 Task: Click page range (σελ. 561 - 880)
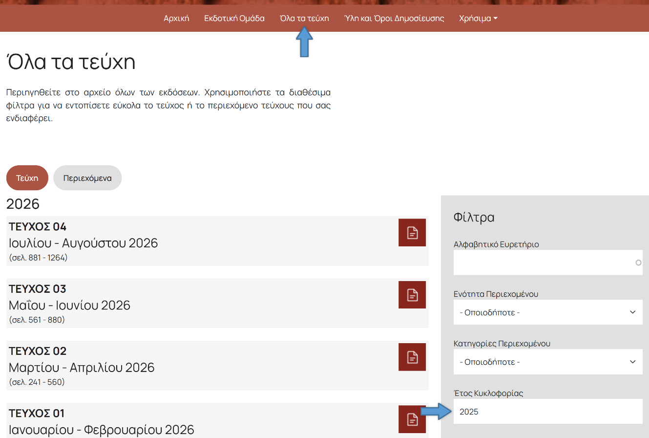37,320
